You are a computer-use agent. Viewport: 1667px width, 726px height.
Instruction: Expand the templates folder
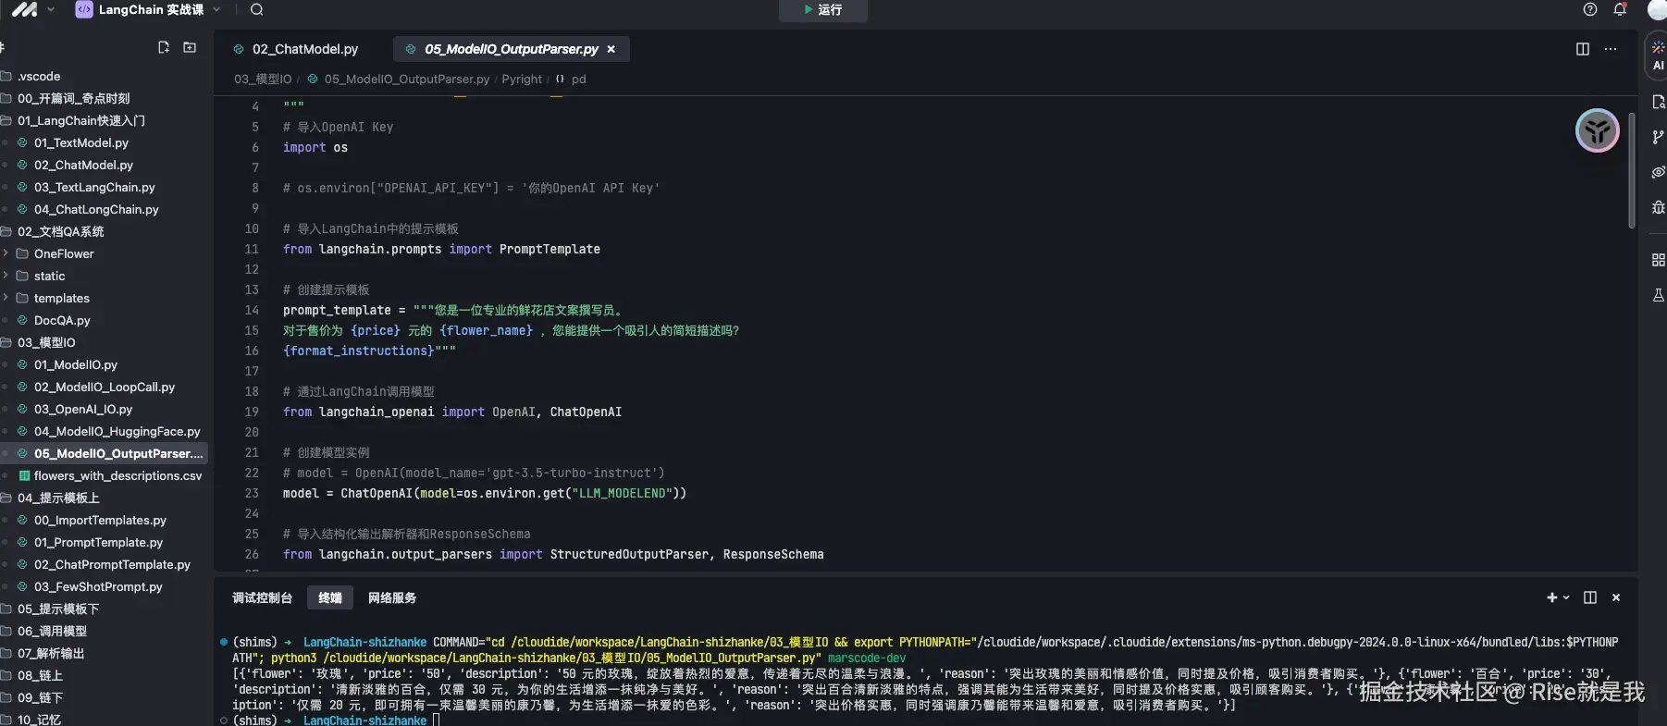pyautogui.click(x=61, y=298)
